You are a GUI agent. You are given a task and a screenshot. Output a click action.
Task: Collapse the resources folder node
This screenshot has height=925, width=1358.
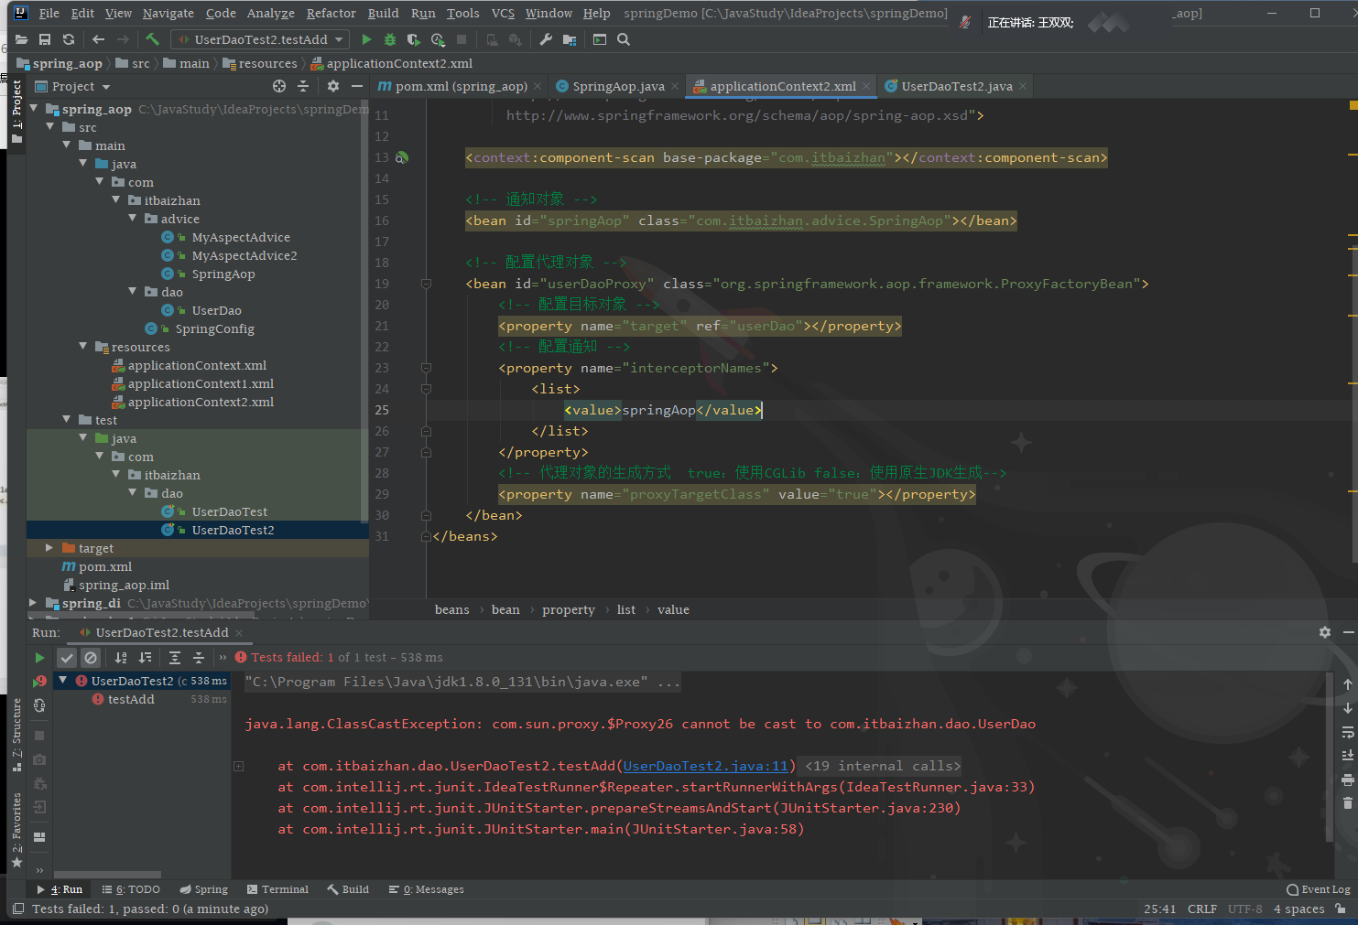(x=84, y=347)
